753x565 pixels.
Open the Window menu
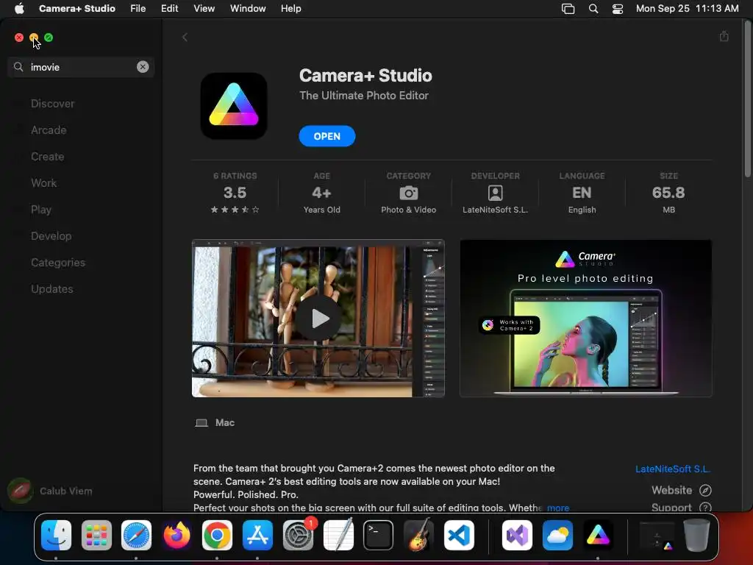pos(248,8)
